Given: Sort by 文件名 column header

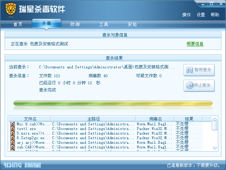Looking at the screenshot, I should click(x=30, y=119).
